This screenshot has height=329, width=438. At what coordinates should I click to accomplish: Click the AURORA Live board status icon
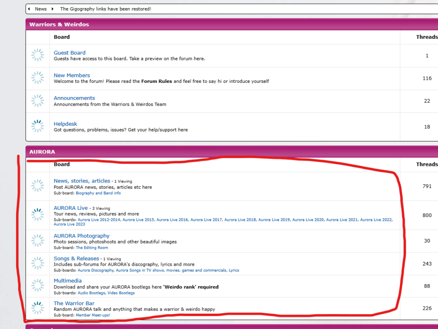(x=38, y=214)
